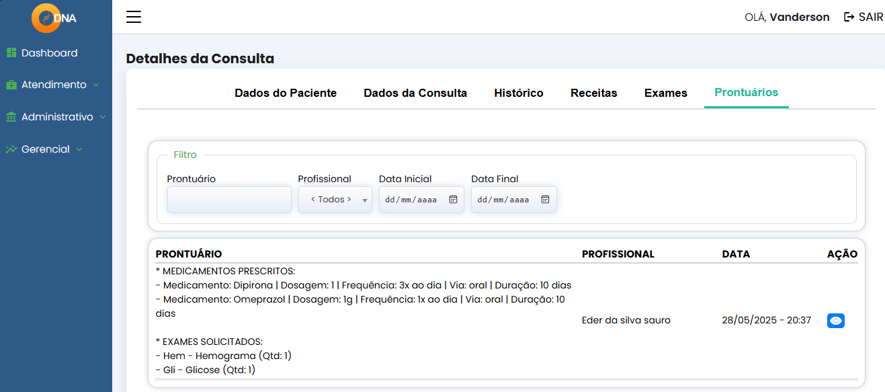Expand the Gerencial sidebar menu

pyautogui.click(x=46, y=149)
